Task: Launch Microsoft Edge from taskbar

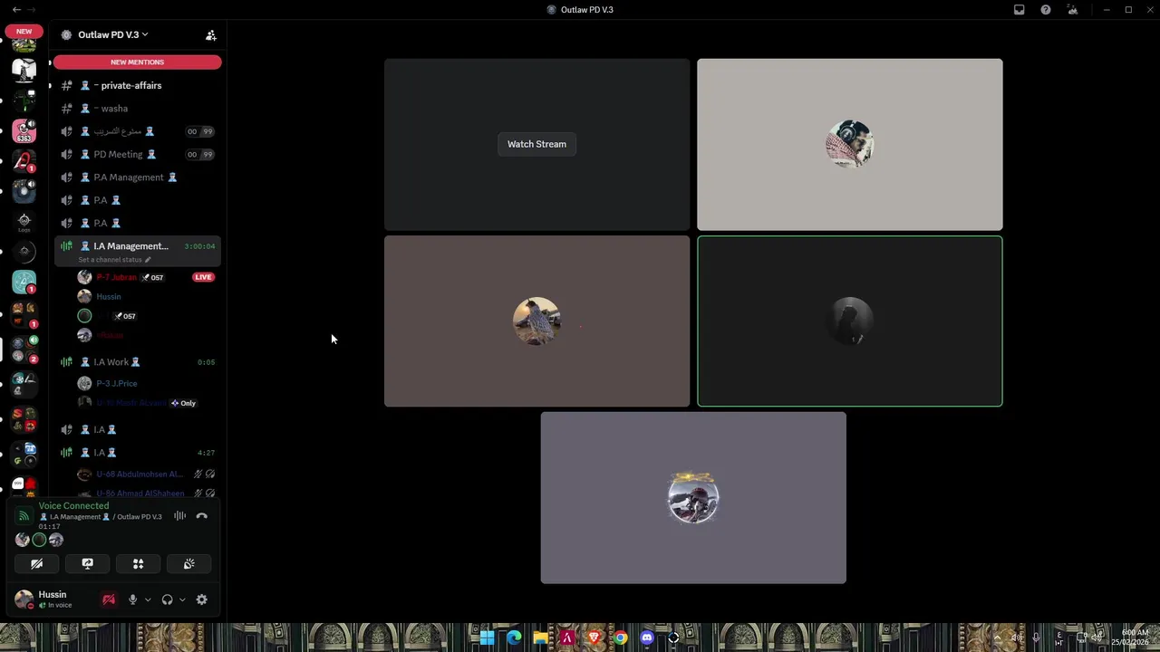Action: coord(514,638)
